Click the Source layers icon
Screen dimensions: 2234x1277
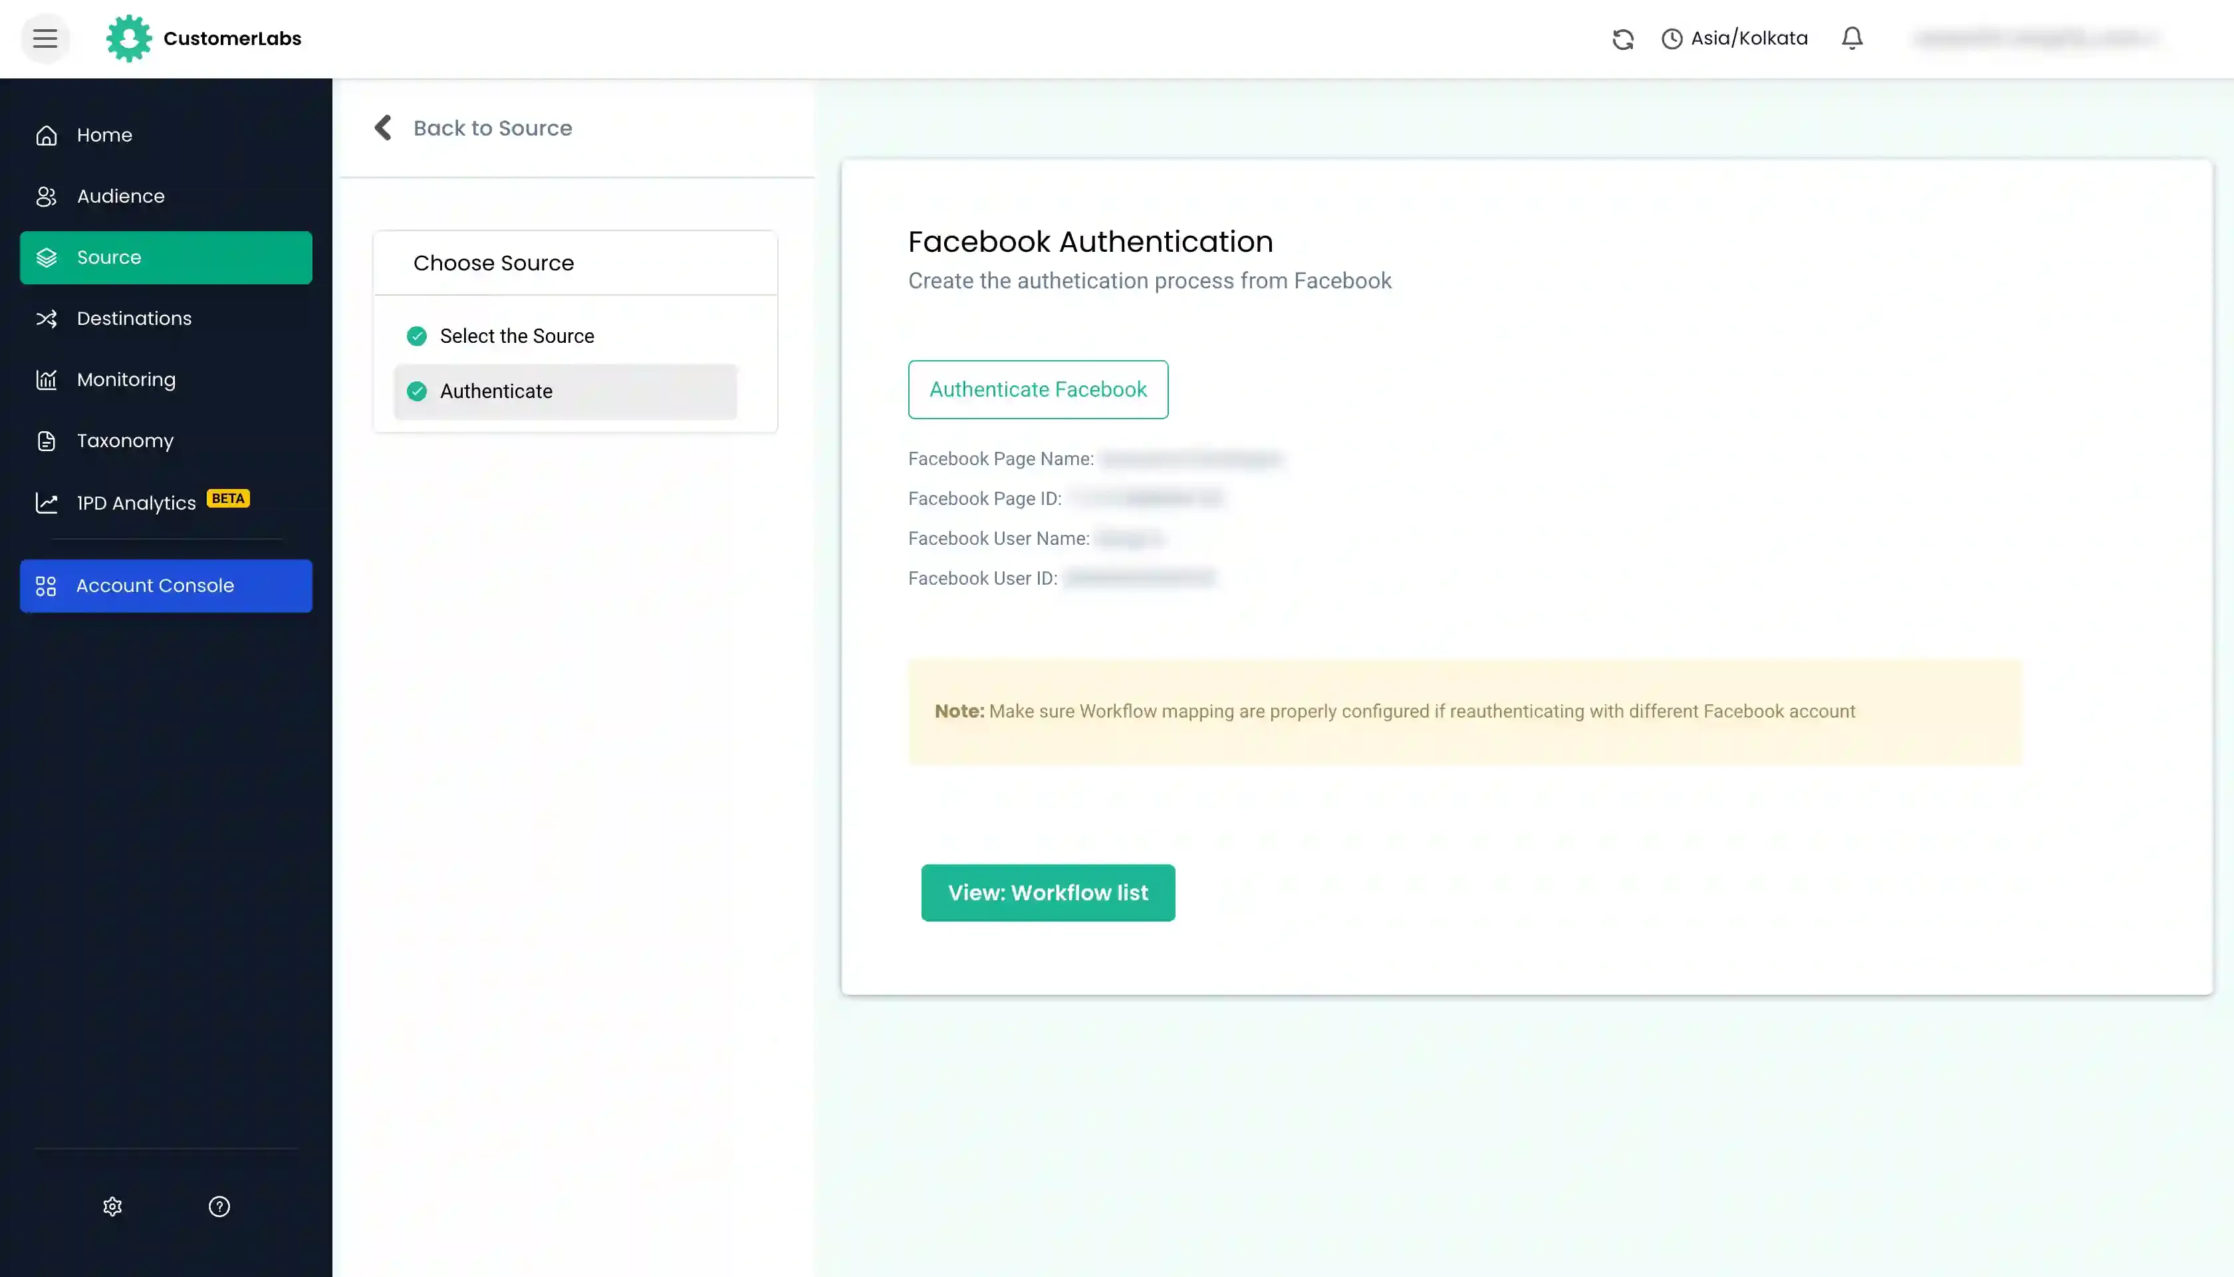tap(47, 258)
